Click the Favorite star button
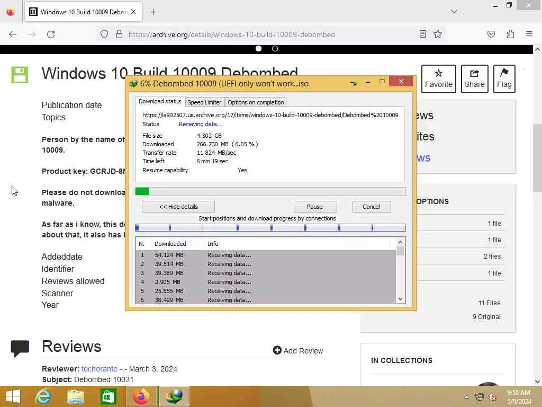Image resolution: width=542 pixels, height=407 pixels. (x=438, y=79)
